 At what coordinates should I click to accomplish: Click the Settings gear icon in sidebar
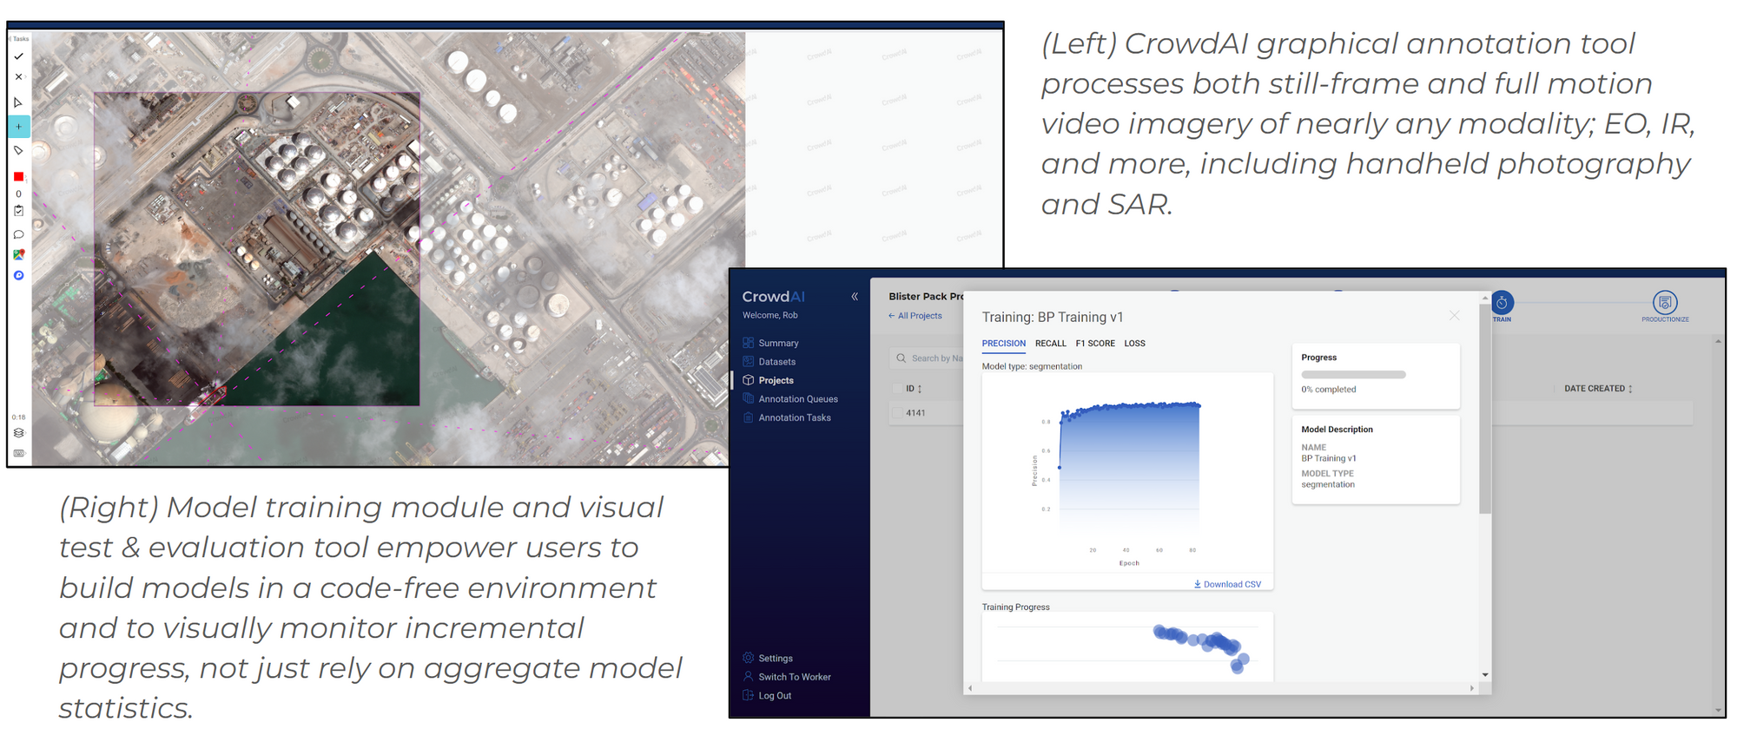point(748,658)
